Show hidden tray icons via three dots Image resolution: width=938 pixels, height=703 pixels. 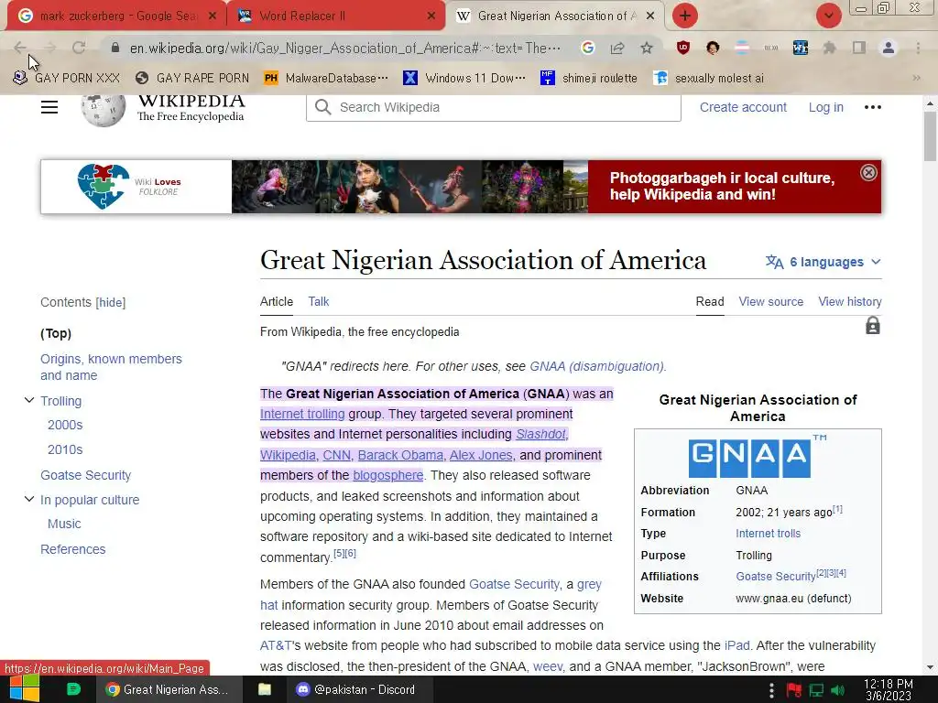tap(771, 690)
